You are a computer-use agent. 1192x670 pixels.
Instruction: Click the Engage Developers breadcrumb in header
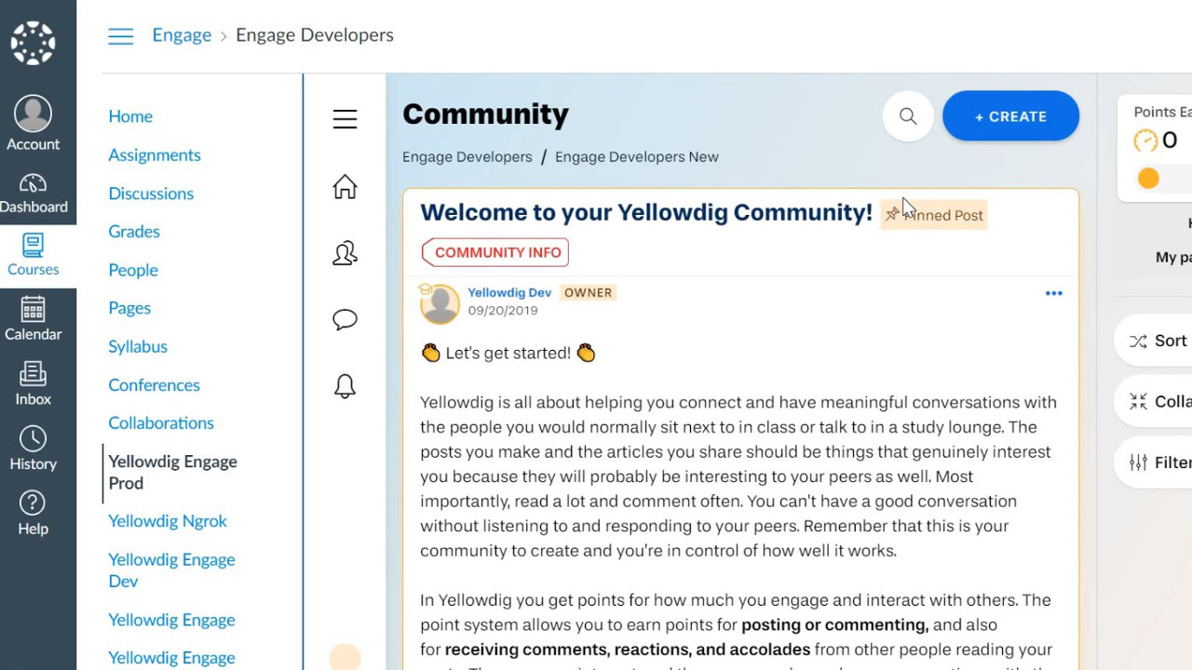tap(315, 35)
